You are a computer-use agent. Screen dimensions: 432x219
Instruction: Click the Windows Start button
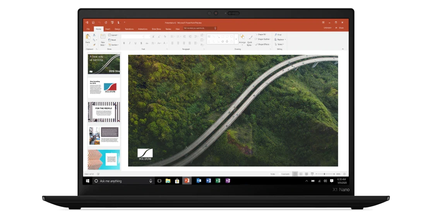pyautogui.click(x=87, y=181)
